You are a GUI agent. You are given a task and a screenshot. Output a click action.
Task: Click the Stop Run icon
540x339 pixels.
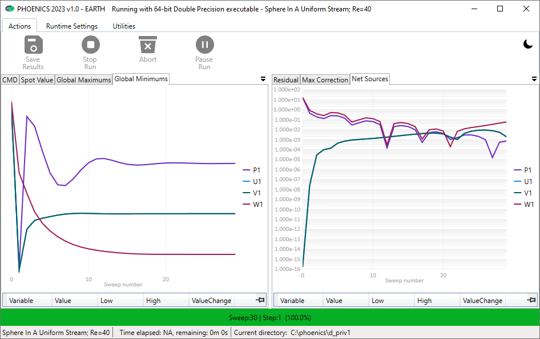click(x=91, y=45)
